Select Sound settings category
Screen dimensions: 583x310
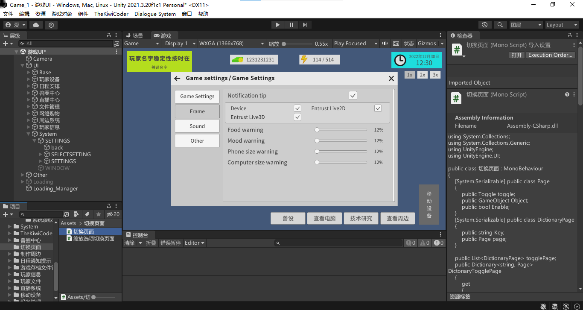click(197, 126)
